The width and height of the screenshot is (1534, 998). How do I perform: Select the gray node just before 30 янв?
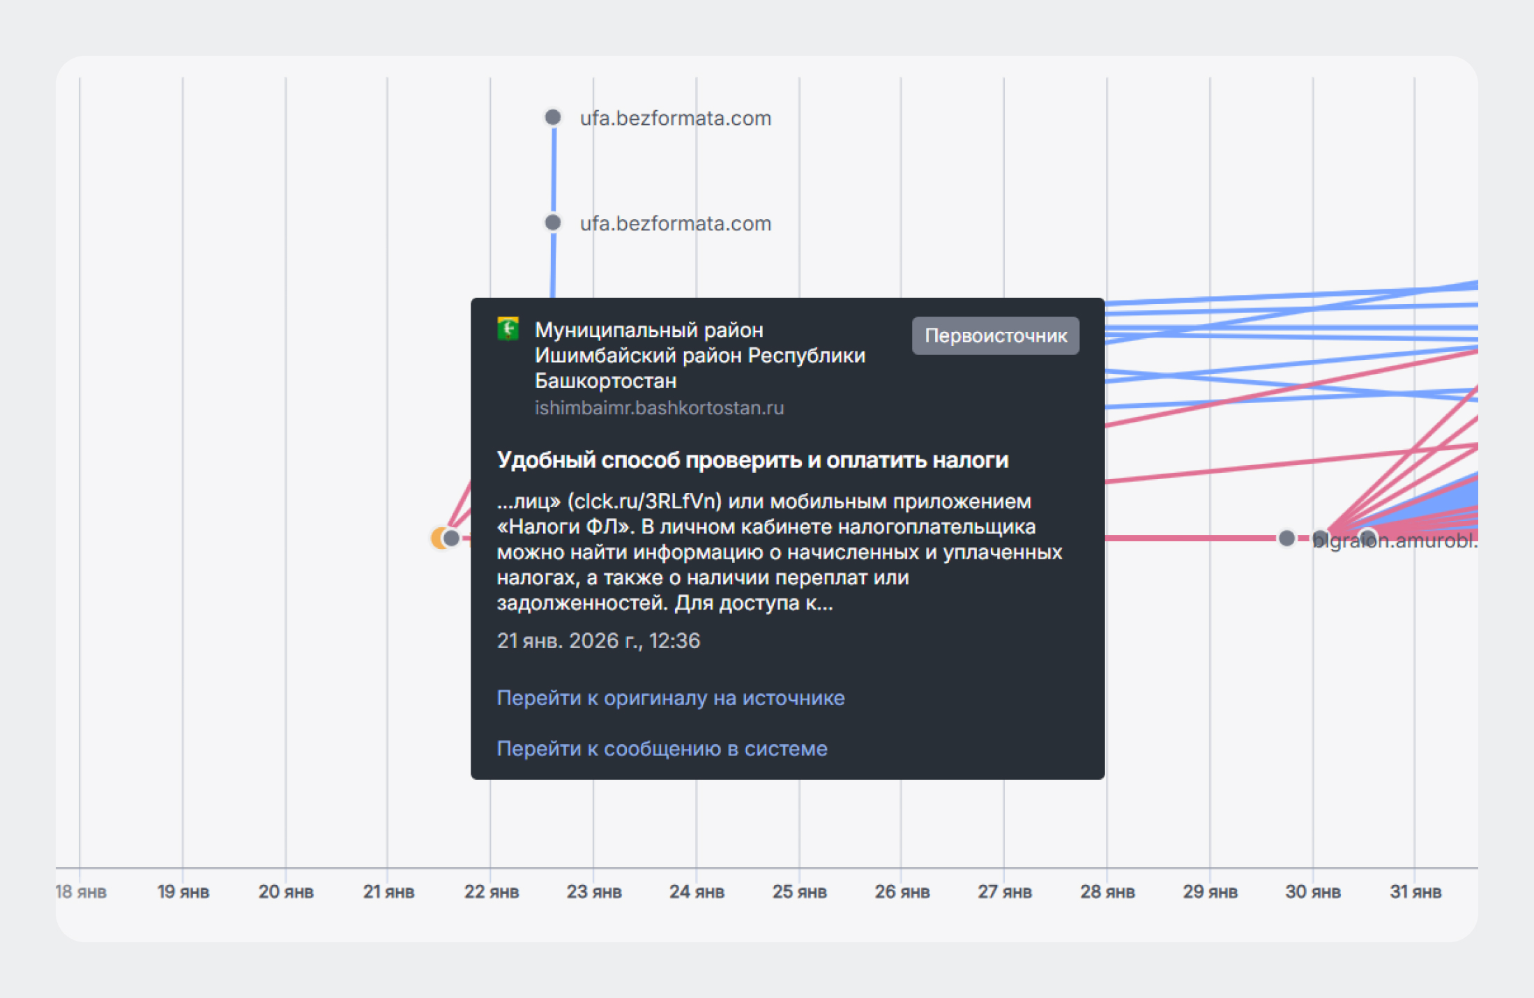1287,538
